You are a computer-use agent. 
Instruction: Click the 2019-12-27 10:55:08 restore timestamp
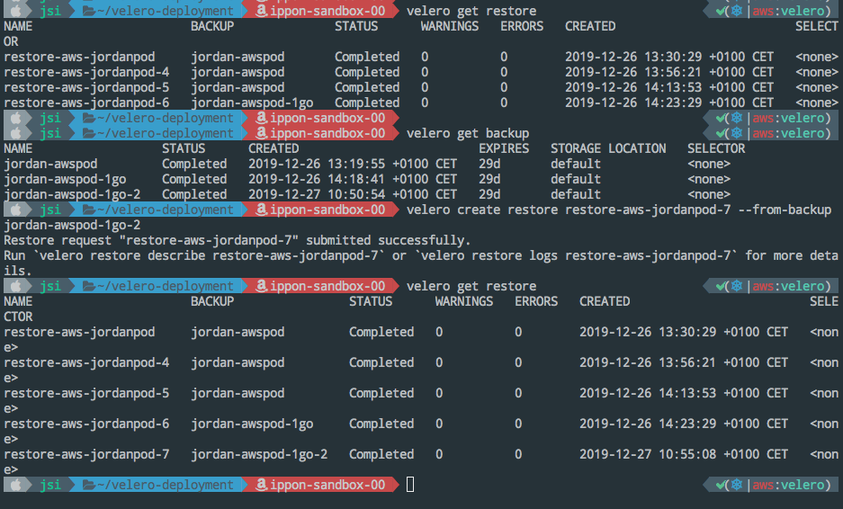684,454
